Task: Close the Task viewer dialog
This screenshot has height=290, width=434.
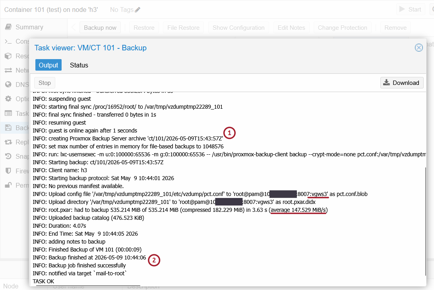Action: (419, 48)
